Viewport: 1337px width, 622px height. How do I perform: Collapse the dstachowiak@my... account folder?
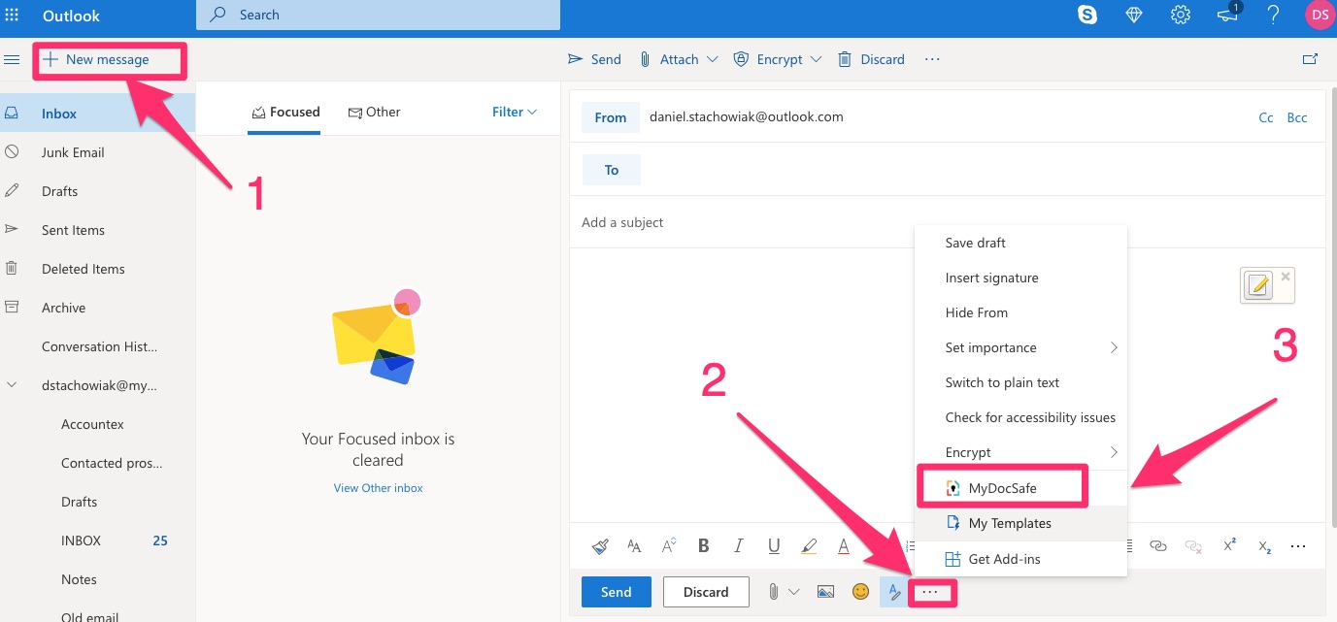click(x=12, y=385)
